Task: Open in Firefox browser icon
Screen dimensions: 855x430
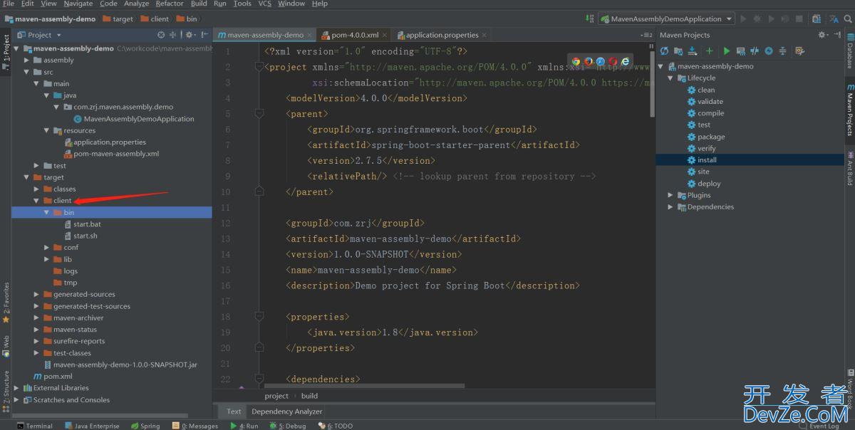Action: click(589, 62)
